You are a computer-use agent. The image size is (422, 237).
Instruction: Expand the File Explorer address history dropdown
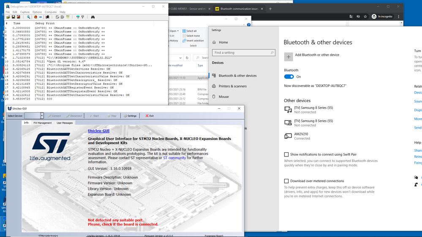click(180, 58)
